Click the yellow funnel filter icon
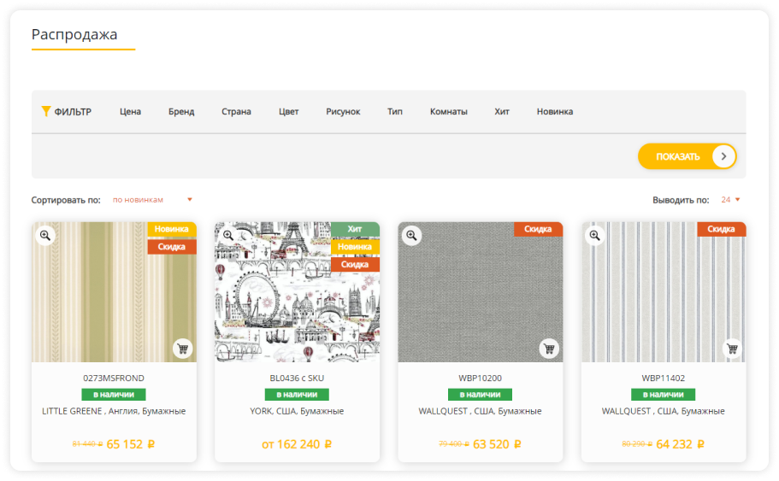The width and height of the screenshot is (779, 481). pos(46,111)
